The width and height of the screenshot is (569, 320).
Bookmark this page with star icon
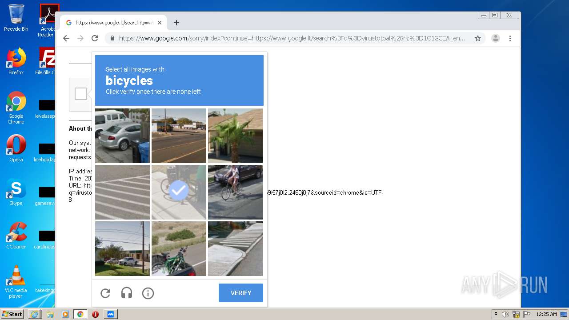click(478, 38)
